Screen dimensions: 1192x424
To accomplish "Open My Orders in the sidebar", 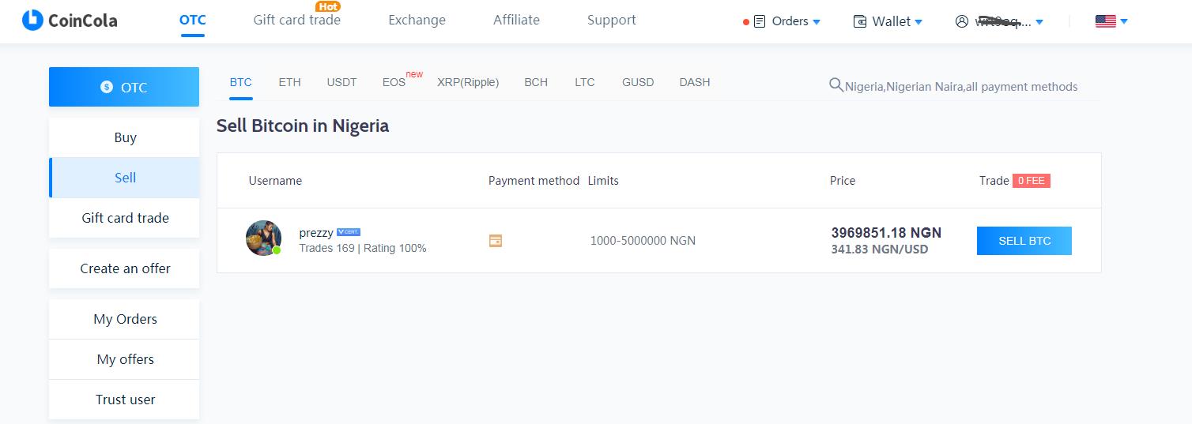I will coord(124,319).
